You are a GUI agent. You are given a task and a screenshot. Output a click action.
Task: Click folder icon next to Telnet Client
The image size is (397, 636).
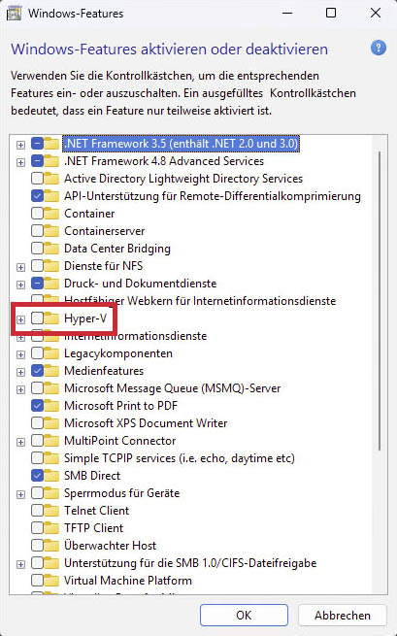pyautogui.click(x=51, y=511)
